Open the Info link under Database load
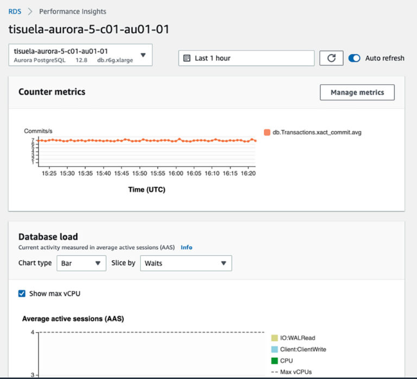This screenshot has width=417, height=379. 186,248
